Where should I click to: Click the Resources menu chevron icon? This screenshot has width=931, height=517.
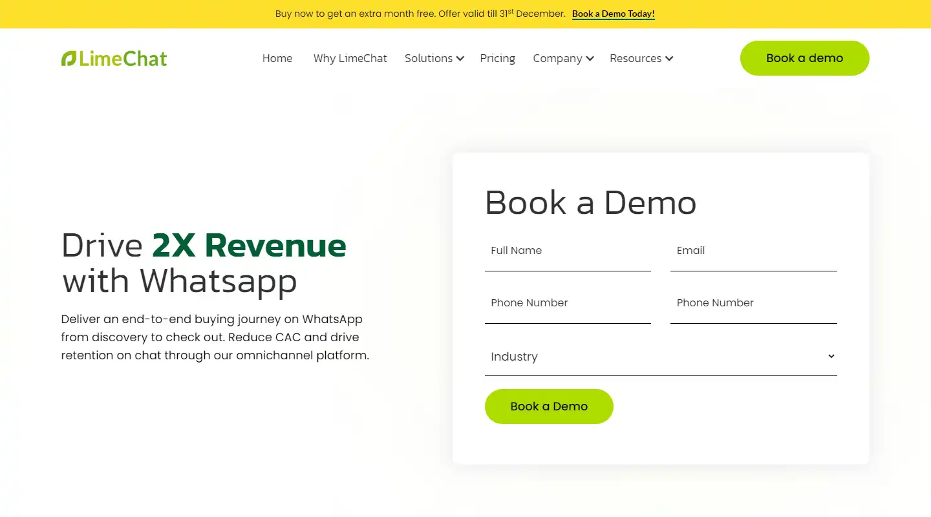pyautogui.click(x=669, y=59)
